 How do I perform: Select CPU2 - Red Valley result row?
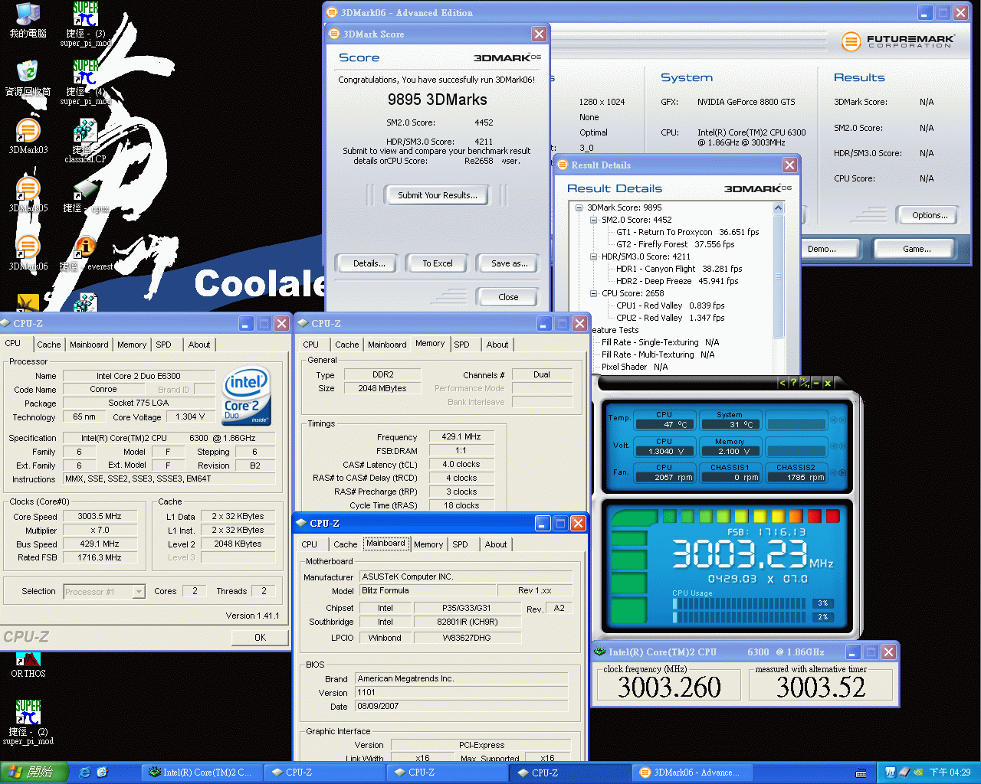pos(670,318)
